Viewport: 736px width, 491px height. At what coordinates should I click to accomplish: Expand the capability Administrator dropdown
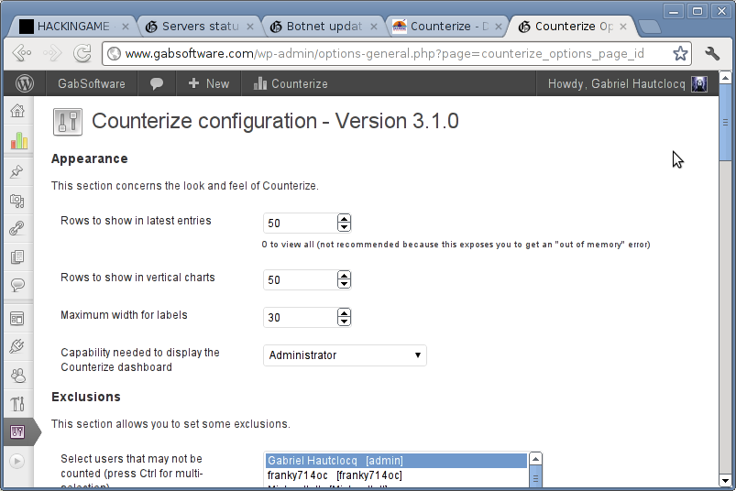pyautogui.click(x=345, y=355)
